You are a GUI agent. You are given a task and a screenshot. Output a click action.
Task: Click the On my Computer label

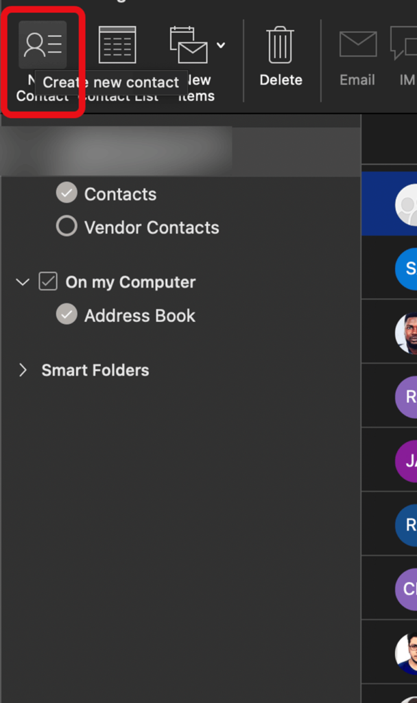[x=130, y=282]
